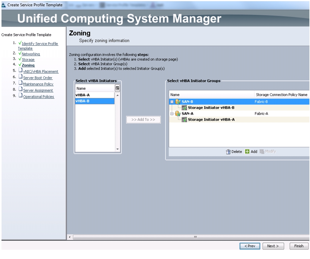Screen dimensions: 310x259
Task: Sort by Name column in initiators list
Action: click(95, 89)
